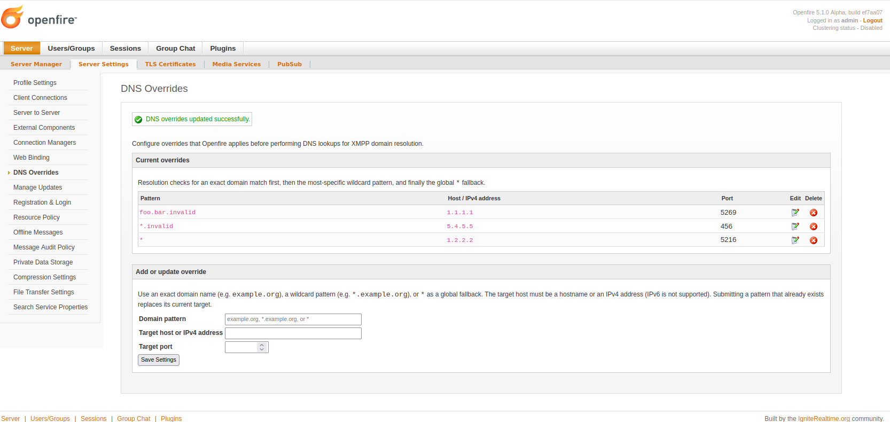Click the Save Settings button
Screen dimensions: 890x422
coord(158,360)
